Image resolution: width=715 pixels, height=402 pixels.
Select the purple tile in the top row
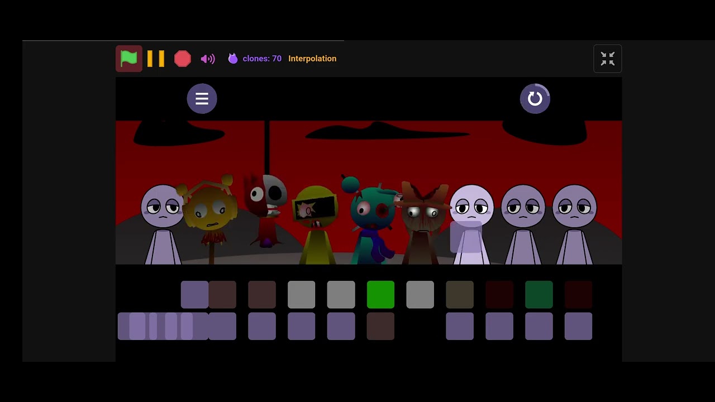click(194, 295)
